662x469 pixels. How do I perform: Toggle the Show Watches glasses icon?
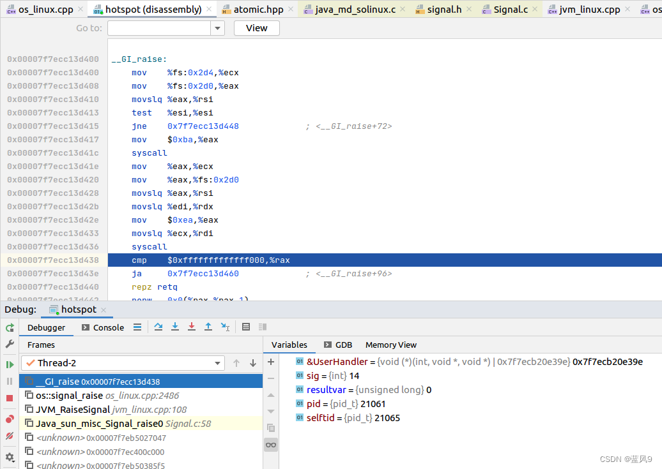(271, 445)
